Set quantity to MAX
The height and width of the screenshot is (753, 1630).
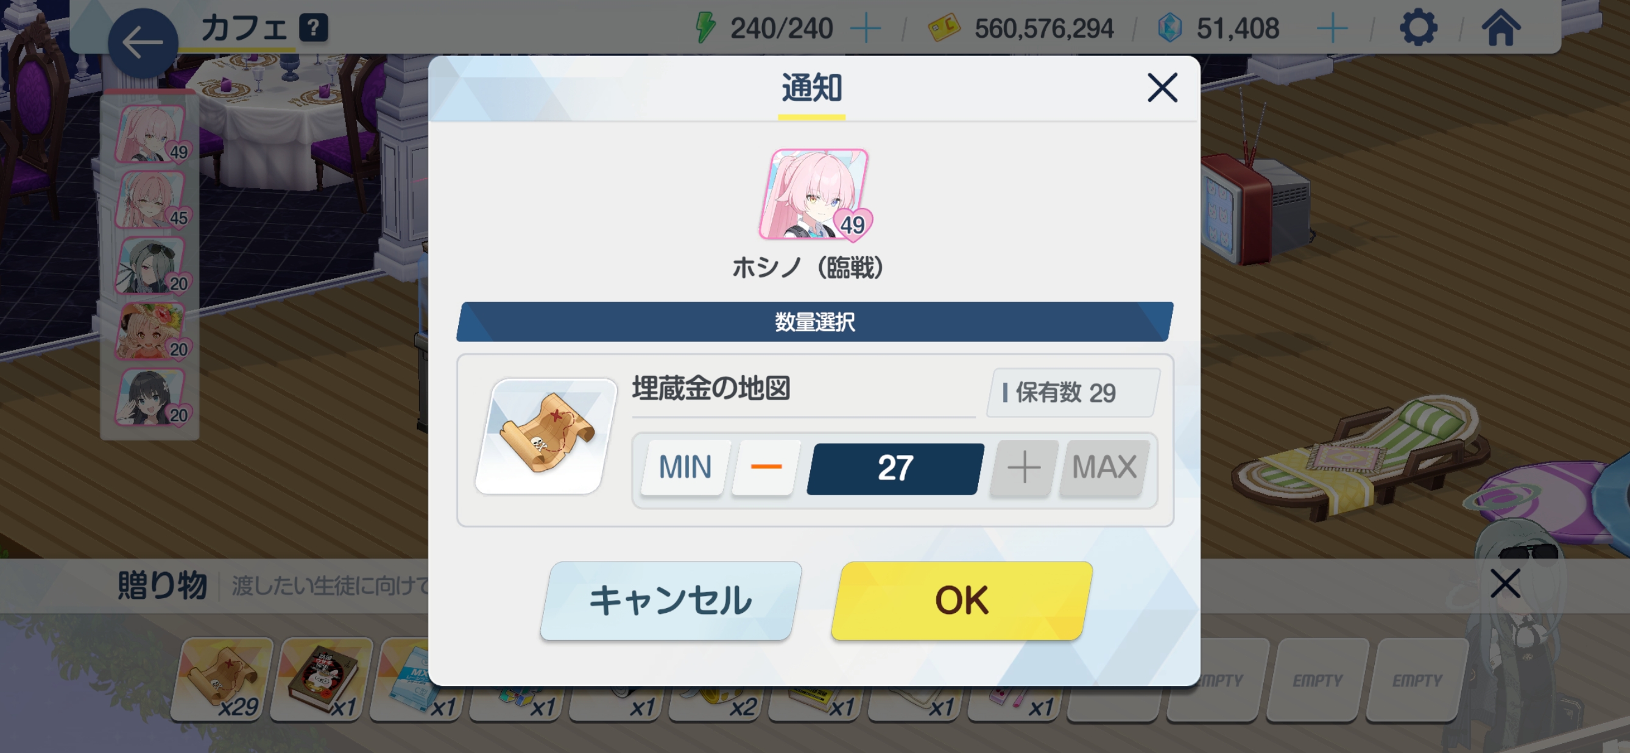[1104, 467]
